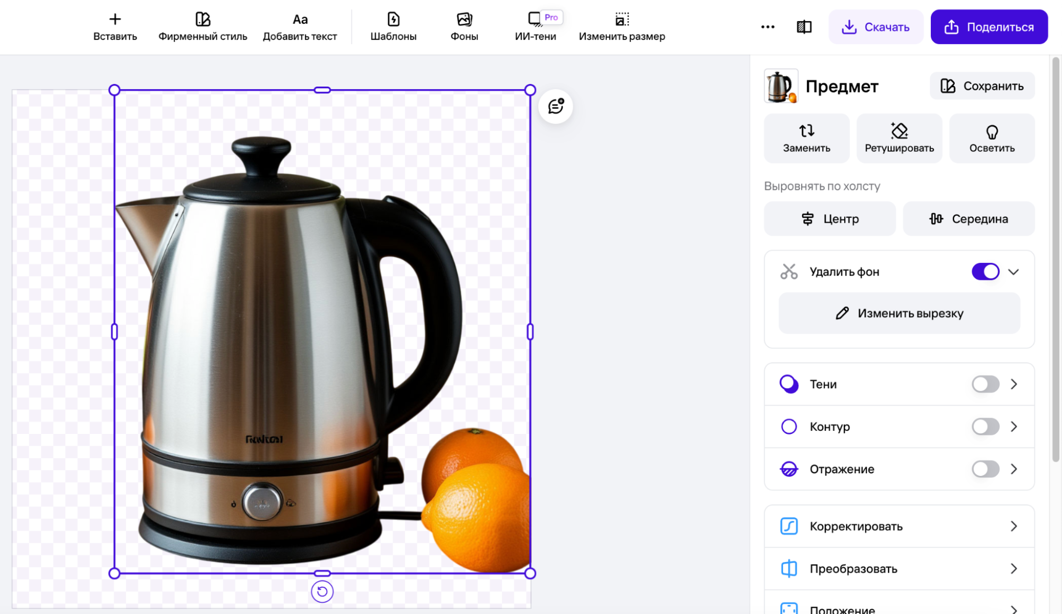1062x614 pixels.
Task: Expand the Корректировать adjustments row
Action: (899, 526)
